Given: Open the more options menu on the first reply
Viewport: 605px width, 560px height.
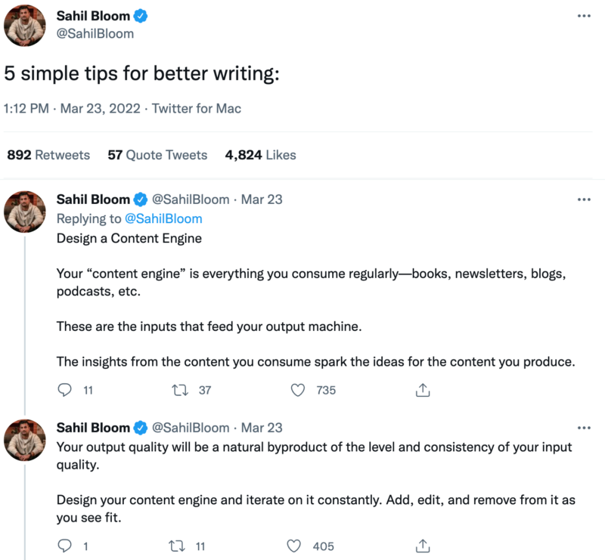Looking at the screenshot, I should [x=584, y=199].
